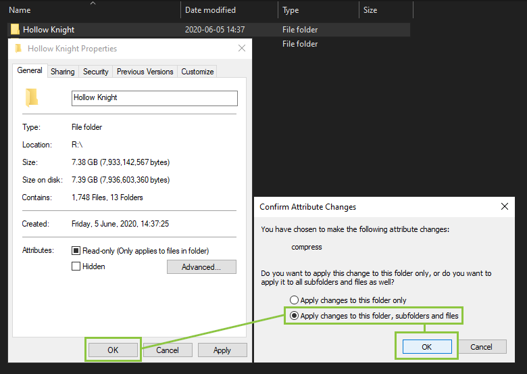Image resolution: width=527 pixels, height=374 pixels.
Task: Click the Location R:\ value
Action: [77, 145]
